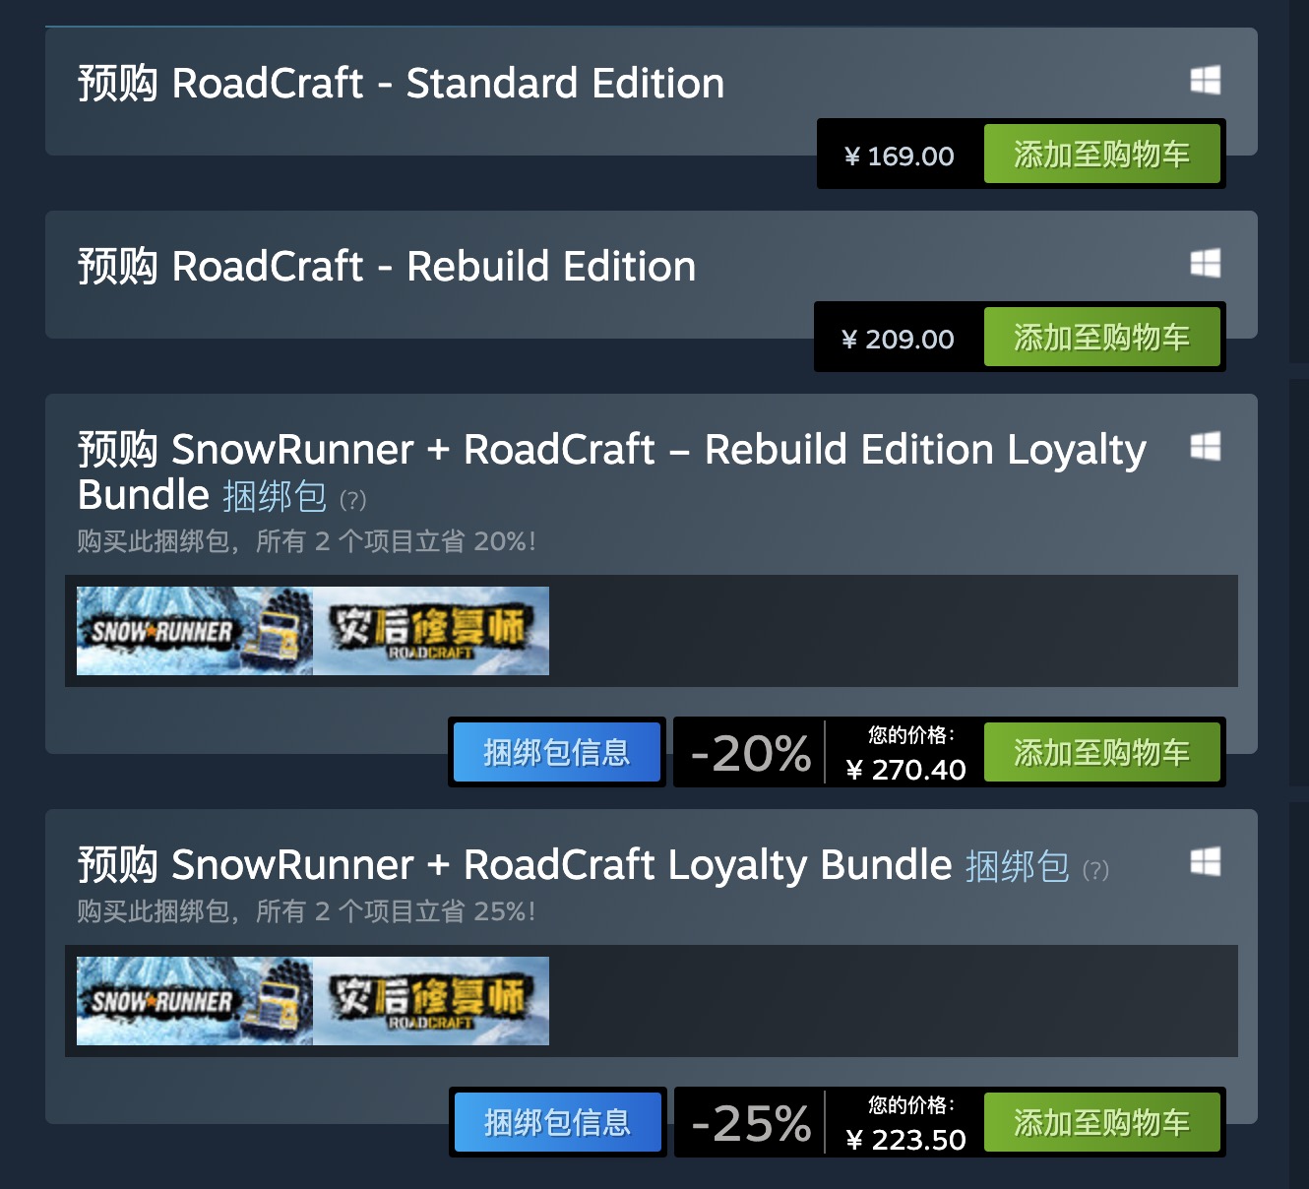This screenshot has height=1189, width=1309.
Task: Open RoadCraft thumbnail in Rebuild Edition bundle
Action: click(x=431, y=631)
